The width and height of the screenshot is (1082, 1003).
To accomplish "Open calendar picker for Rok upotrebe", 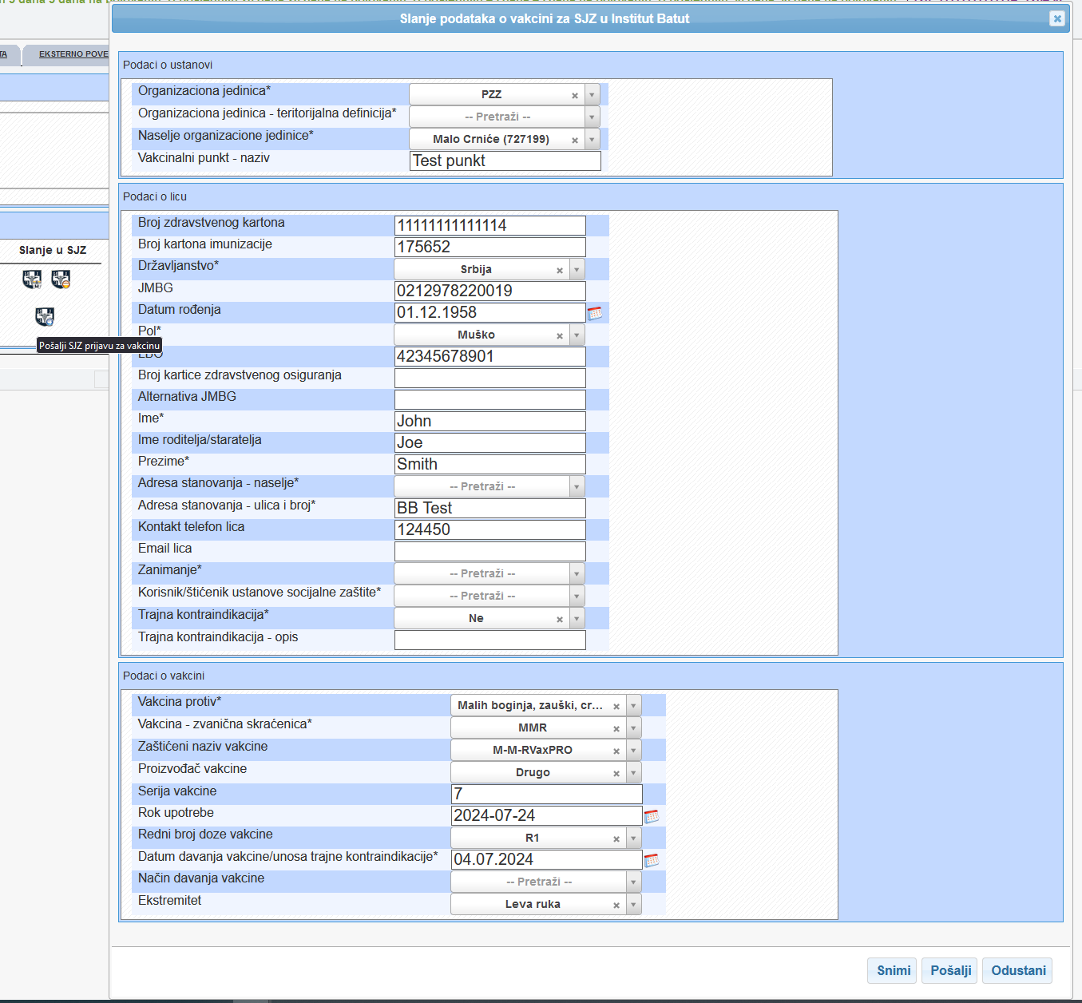I will click(652, 816).
